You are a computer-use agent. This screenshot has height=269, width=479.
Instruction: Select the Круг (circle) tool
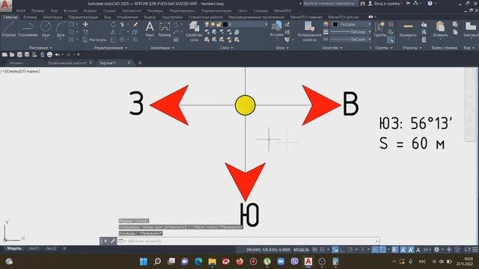click(46, 29)
